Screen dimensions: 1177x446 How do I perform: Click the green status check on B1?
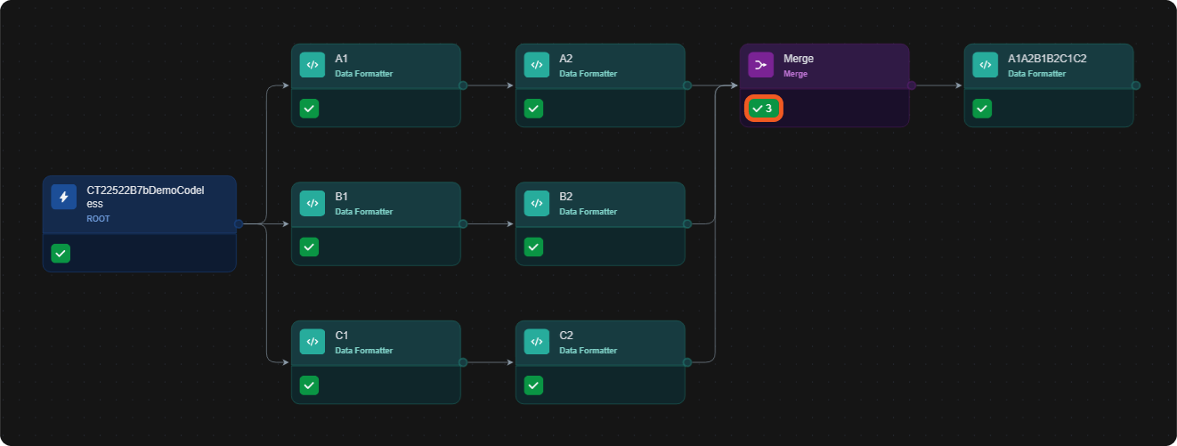[309, 247]
